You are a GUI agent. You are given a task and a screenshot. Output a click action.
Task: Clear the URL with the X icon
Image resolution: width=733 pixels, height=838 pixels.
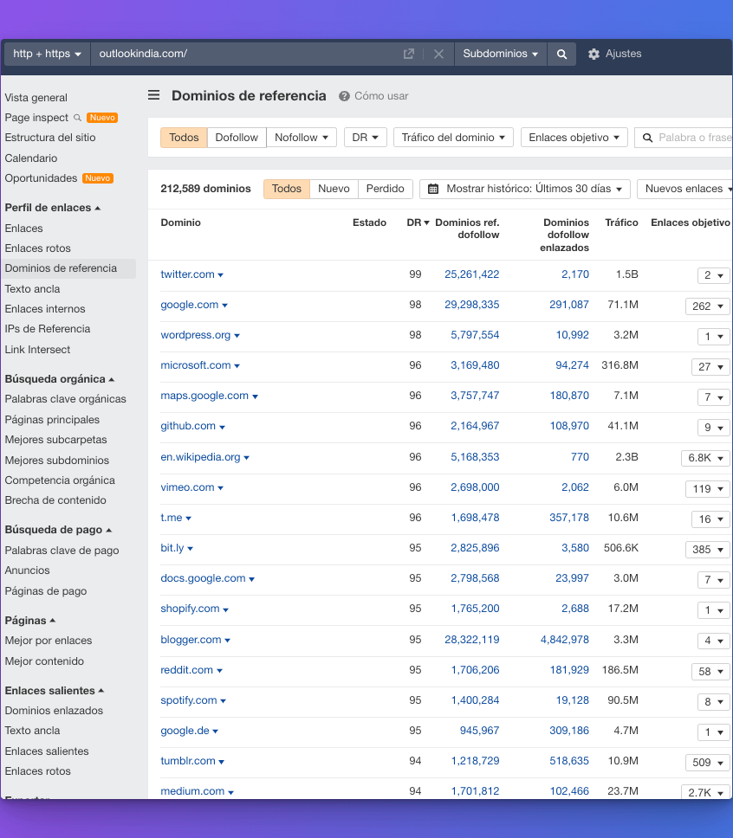tap(438, 54)
